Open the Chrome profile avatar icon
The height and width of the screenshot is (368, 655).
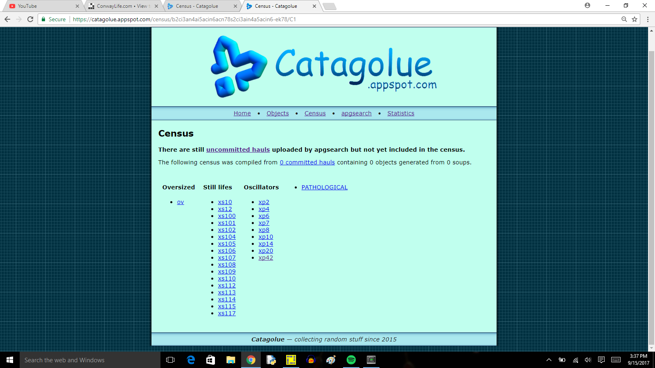coord(587,5)
